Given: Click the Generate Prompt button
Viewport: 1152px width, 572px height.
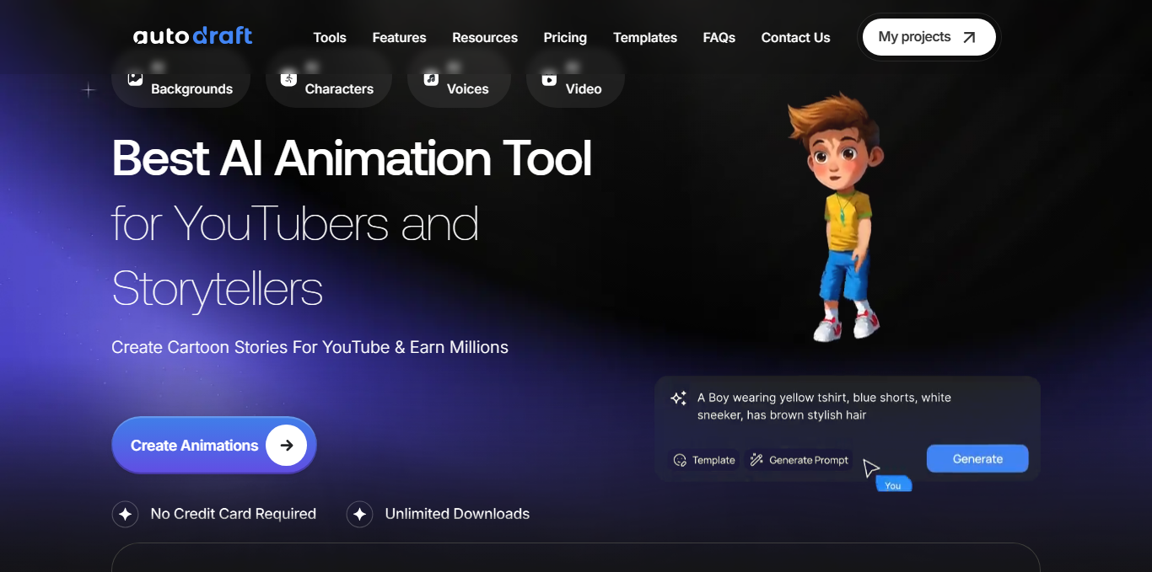Looking at the screenshot, I should pos(799,460).
